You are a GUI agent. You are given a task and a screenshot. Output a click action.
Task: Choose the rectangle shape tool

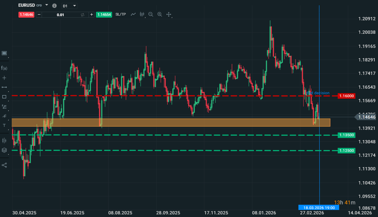point(4,97)
